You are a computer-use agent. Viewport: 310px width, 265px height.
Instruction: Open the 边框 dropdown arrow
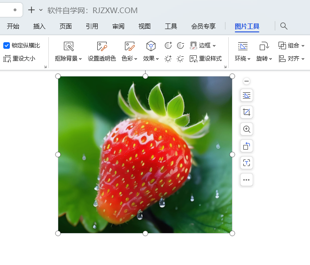(214, 46)
